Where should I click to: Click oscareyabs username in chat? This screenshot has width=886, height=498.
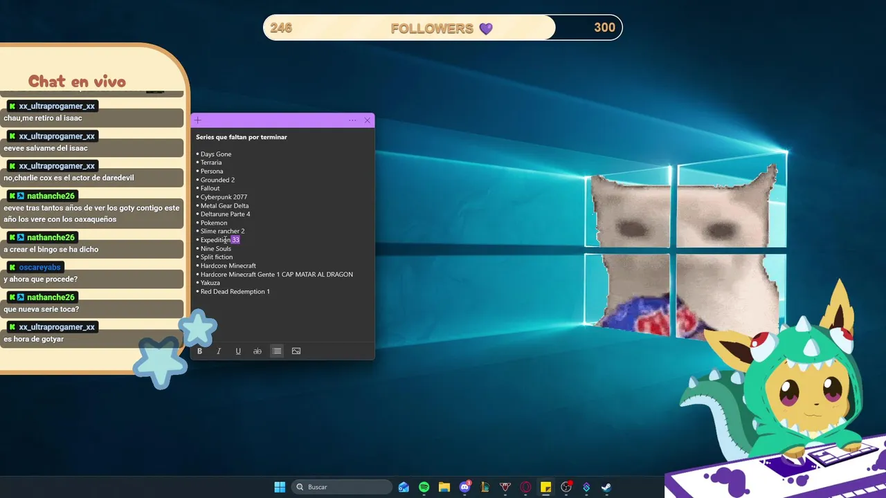pyautogui.click(x=40, y=268)
